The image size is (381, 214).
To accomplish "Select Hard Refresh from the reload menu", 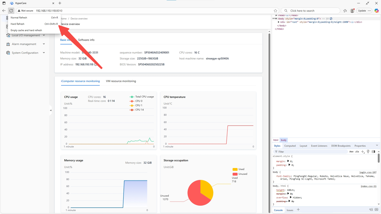I will [18, 24].
